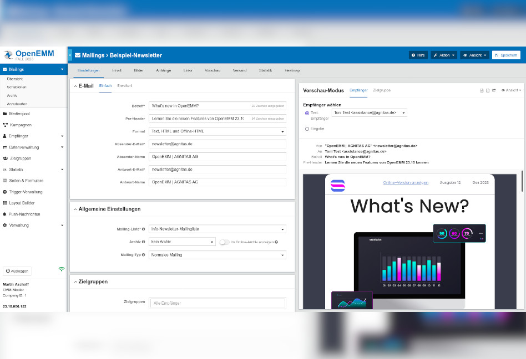
Task: Switch to the Anhänge tab
Action: point(163,70)
